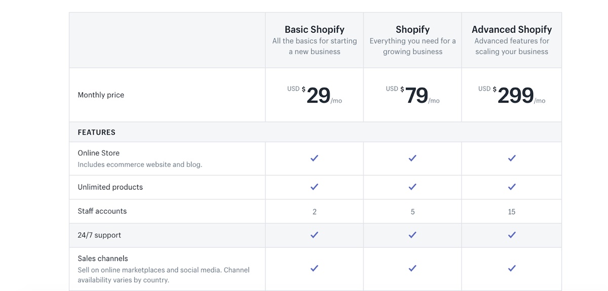Click Sales channels checkmark under Advanced Shopify

tap(512, 269)
